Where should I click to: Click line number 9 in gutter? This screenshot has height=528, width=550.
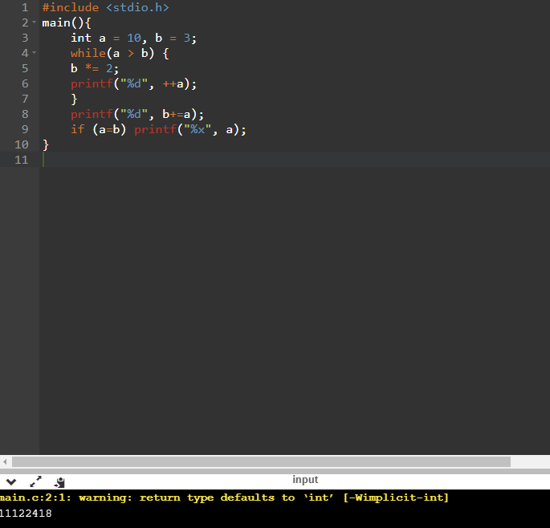pyautogui.click(x=25, y=129)
